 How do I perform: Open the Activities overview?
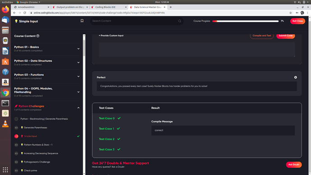click(x=7, y=2)
